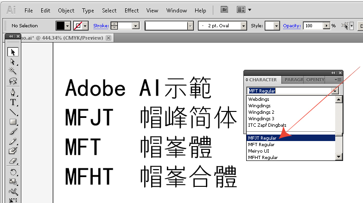Choose Webdings in font list
This screenshot has width=363, height=203.
point(291,99)
